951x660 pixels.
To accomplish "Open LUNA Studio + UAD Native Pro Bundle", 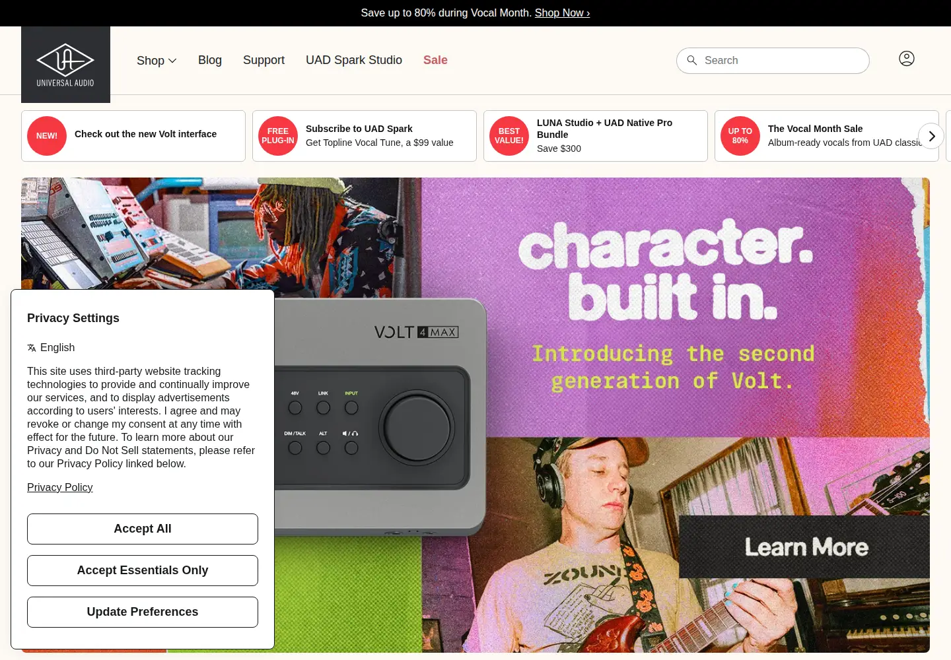I will click(596, 136).
